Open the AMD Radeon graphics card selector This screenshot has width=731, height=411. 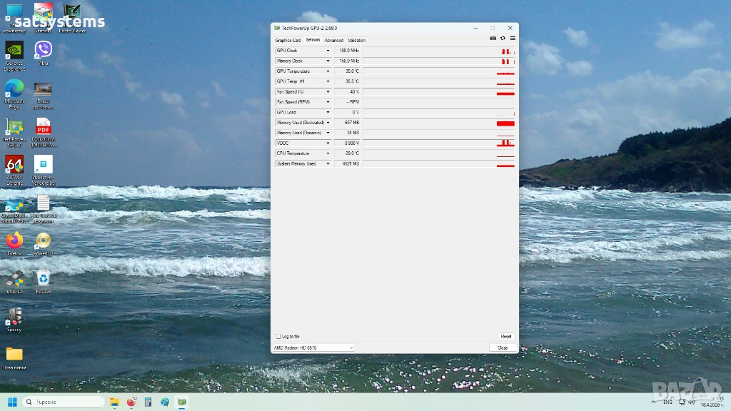tap(313, 347)
